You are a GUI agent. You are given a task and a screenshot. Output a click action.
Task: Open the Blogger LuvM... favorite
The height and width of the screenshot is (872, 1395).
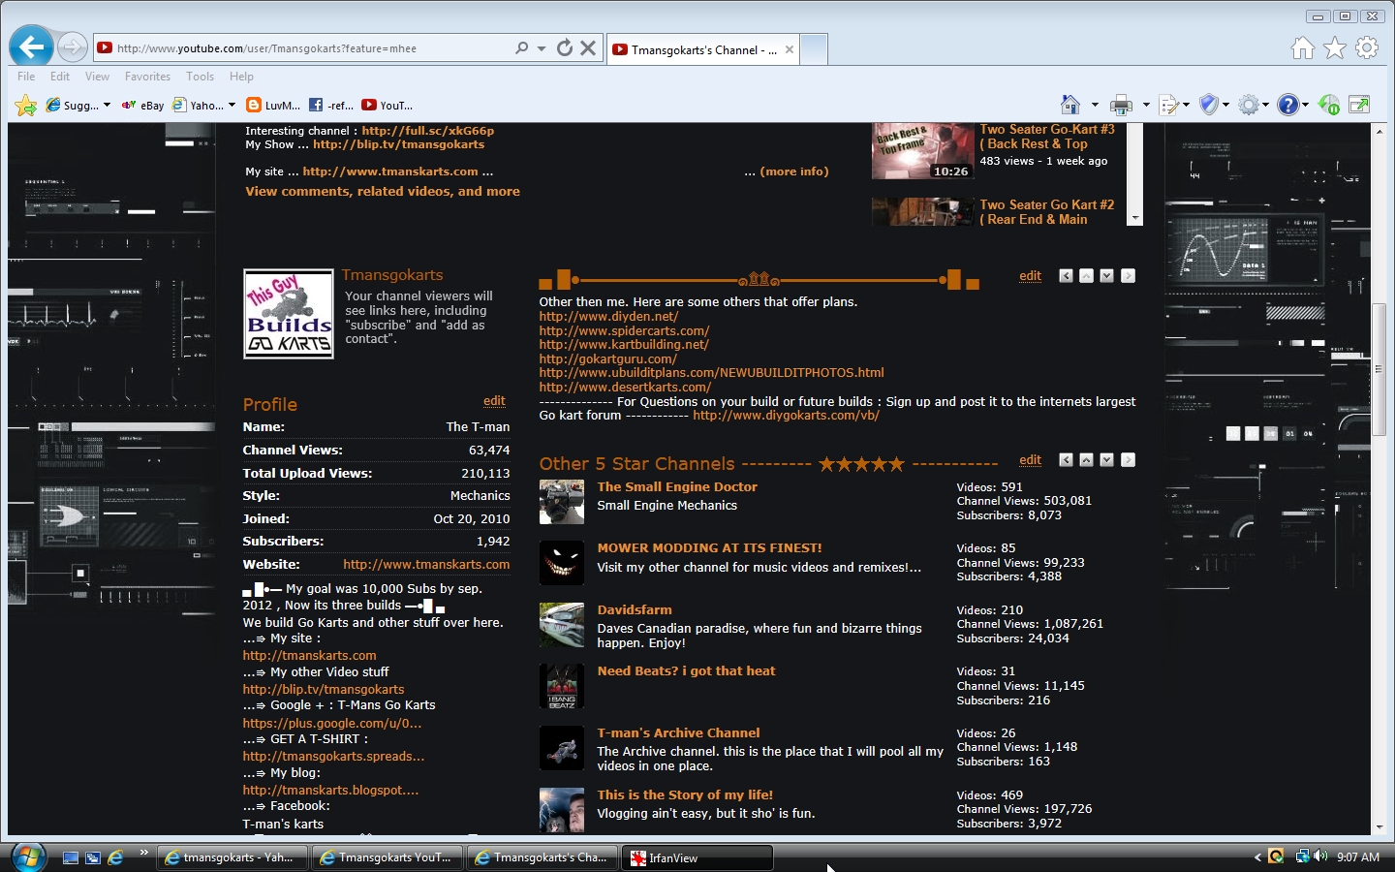point(273,106)
